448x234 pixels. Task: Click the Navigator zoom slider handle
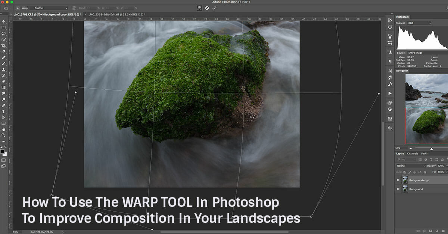432,149
